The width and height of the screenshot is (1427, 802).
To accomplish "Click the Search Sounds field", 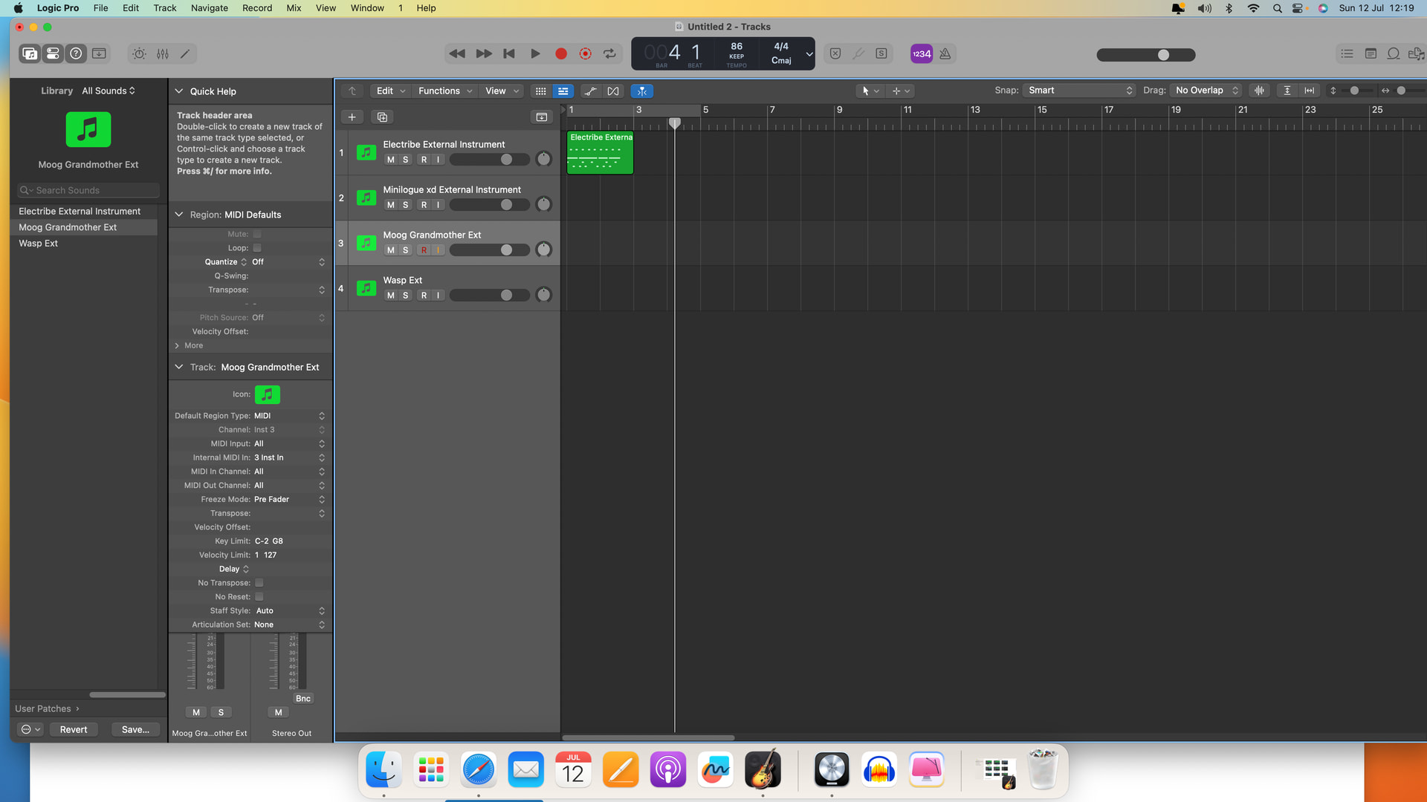I will point(88,191).
